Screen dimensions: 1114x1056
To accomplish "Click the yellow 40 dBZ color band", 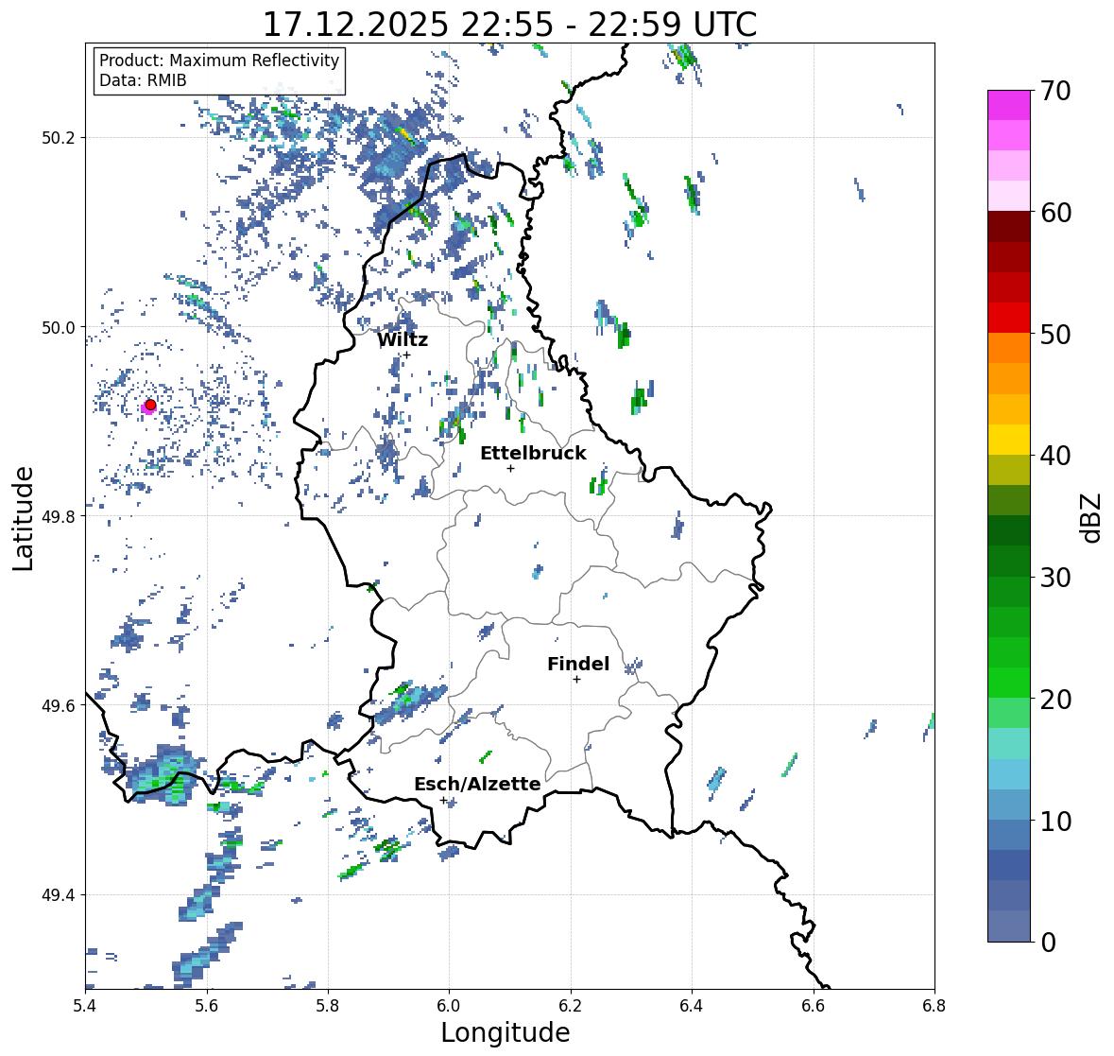I will 1009,440.
